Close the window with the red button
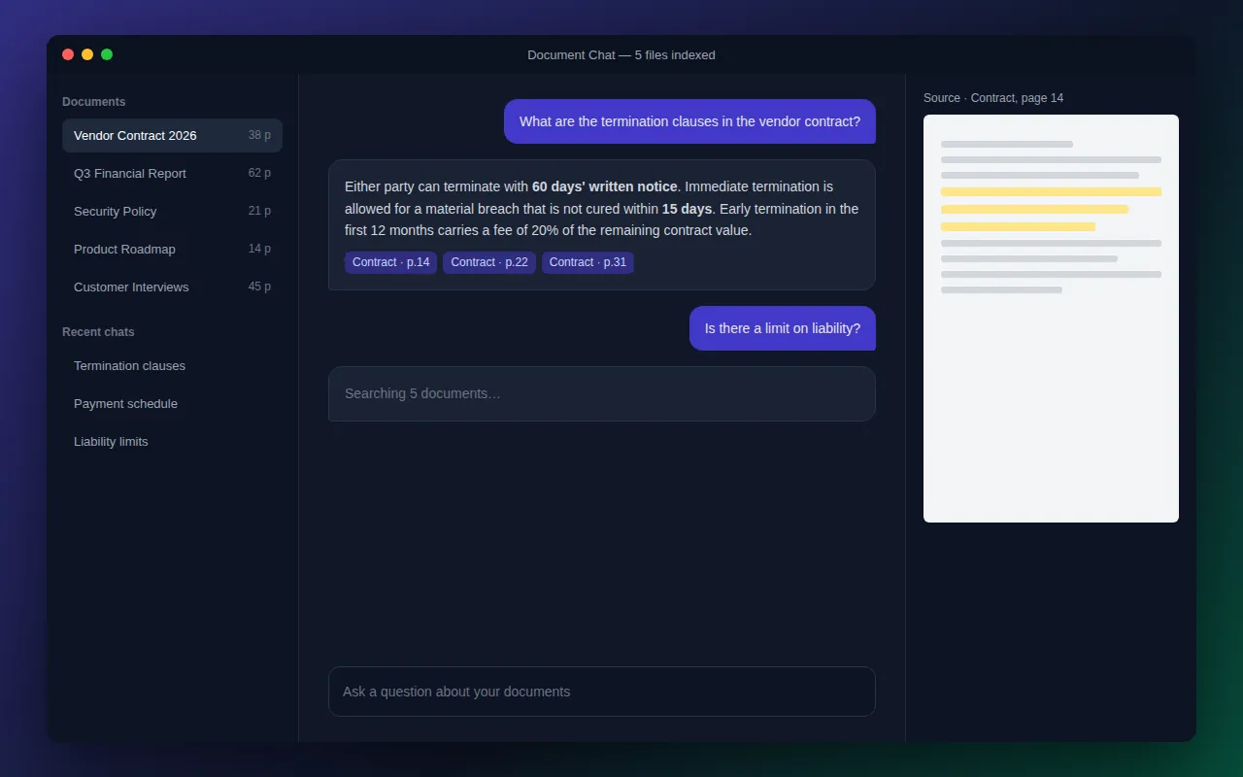Viewport: 1243px width, 777px height. [x=68, y=54]
